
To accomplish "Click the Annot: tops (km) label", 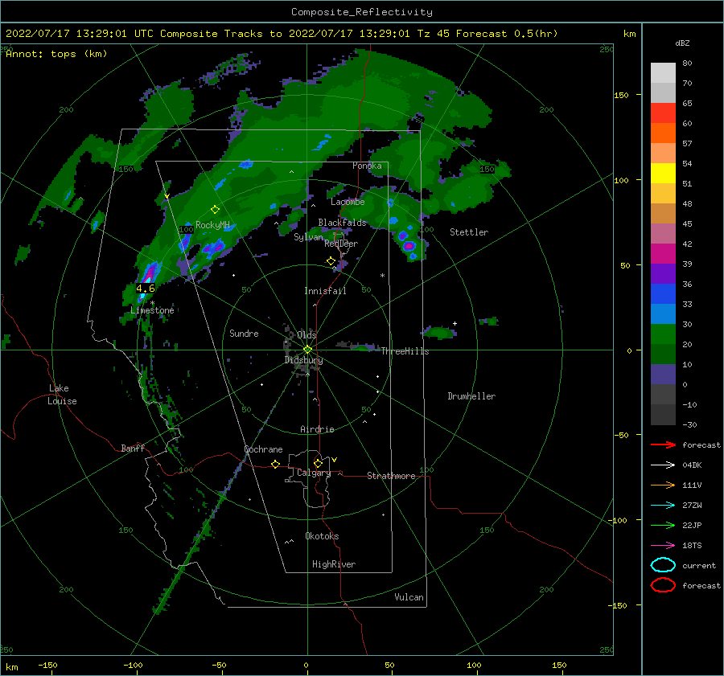I will 56,54.
